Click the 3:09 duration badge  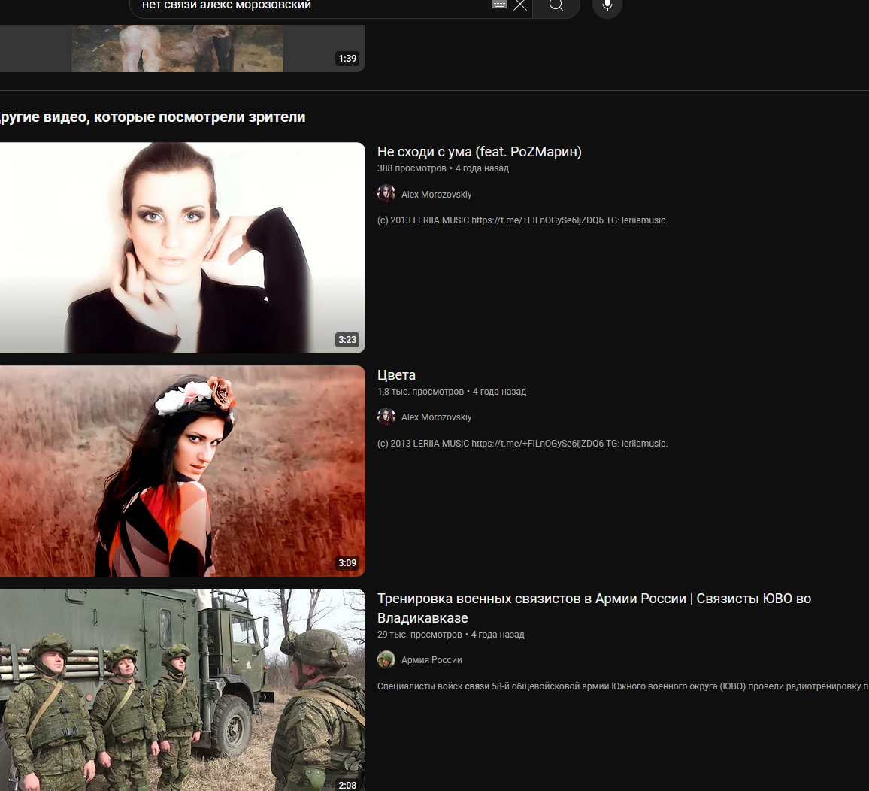(x=347, y=563)
